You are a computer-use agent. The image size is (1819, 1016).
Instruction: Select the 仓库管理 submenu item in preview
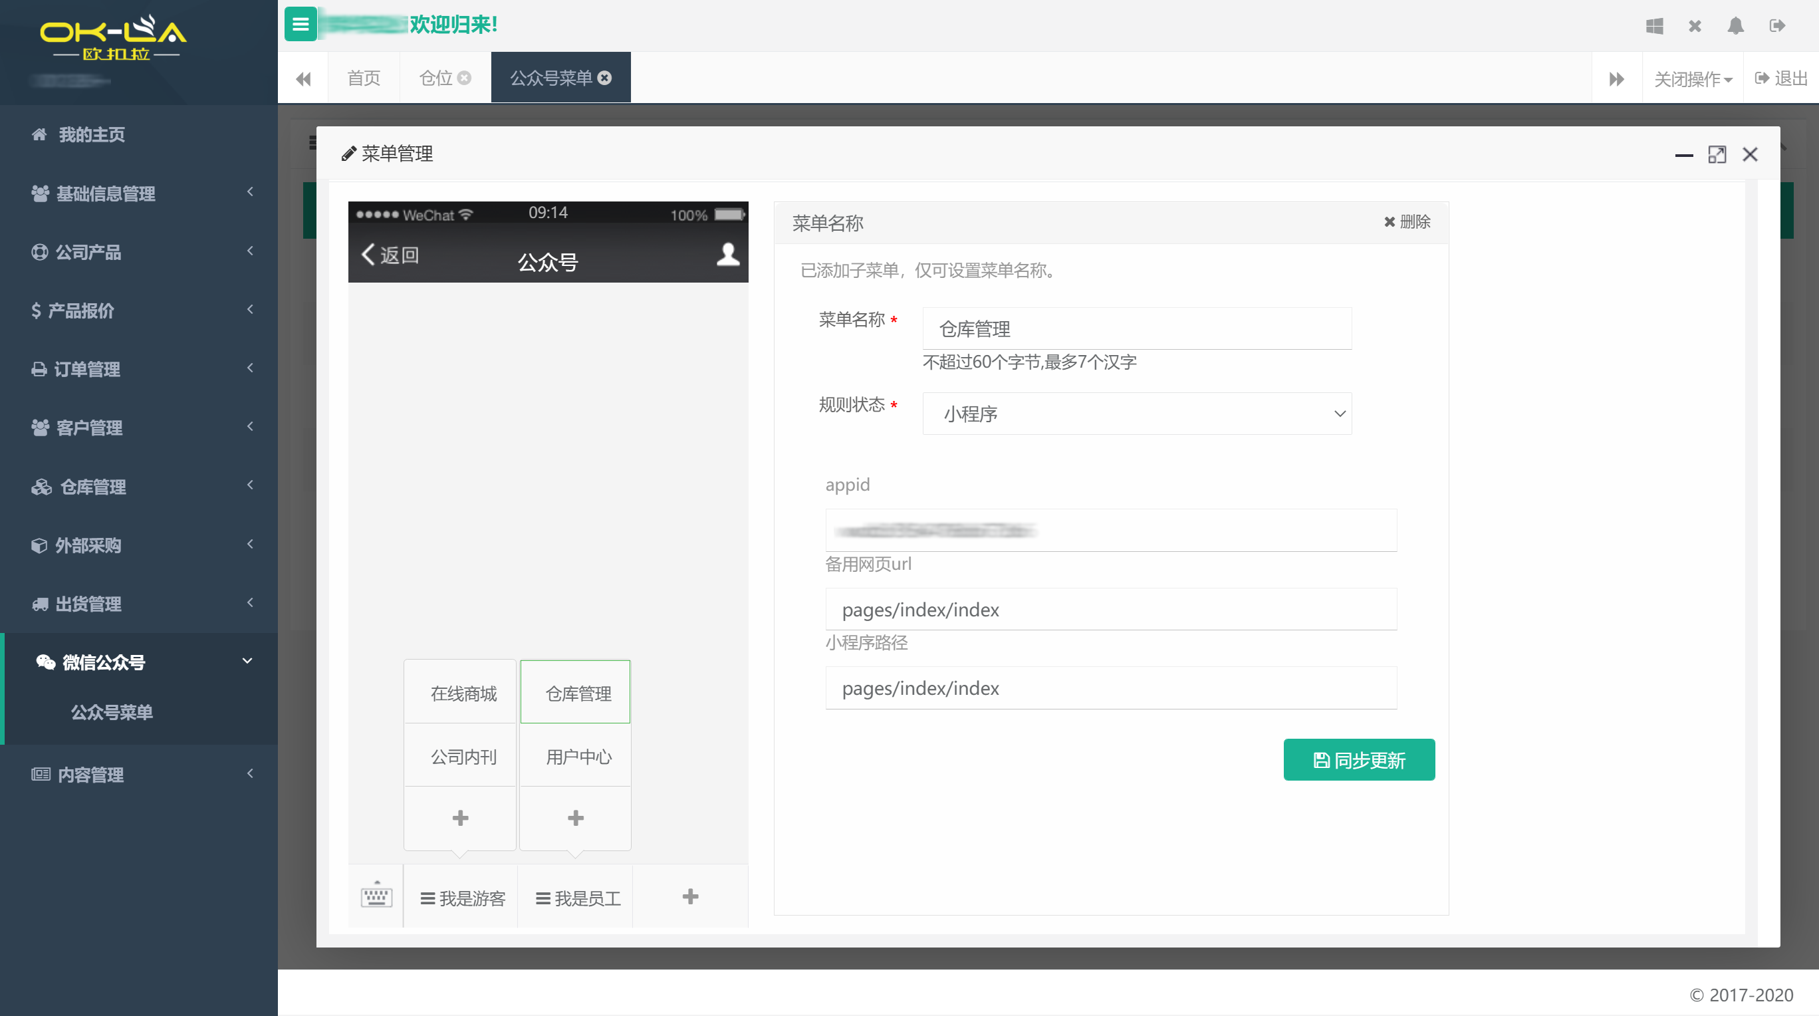(x=576, y=693)
